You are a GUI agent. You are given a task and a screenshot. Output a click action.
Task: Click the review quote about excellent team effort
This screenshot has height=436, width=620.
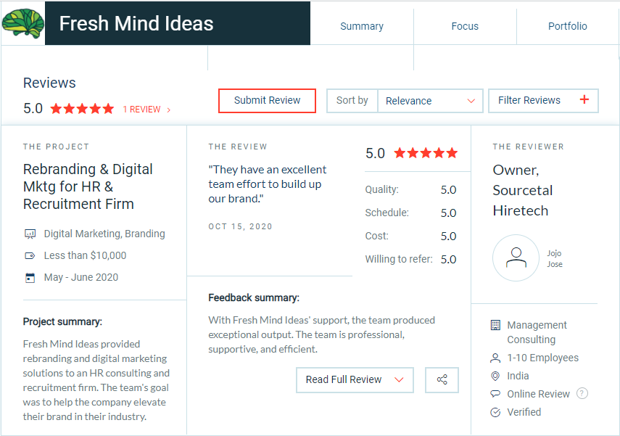pyautogui.click(x=268, y=184)
